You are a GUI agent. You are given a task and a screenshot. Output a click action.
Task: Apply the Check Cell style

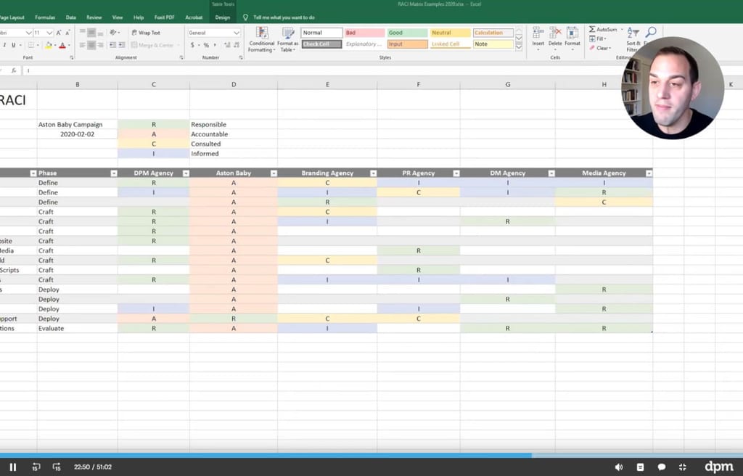(x=321, y=44)
